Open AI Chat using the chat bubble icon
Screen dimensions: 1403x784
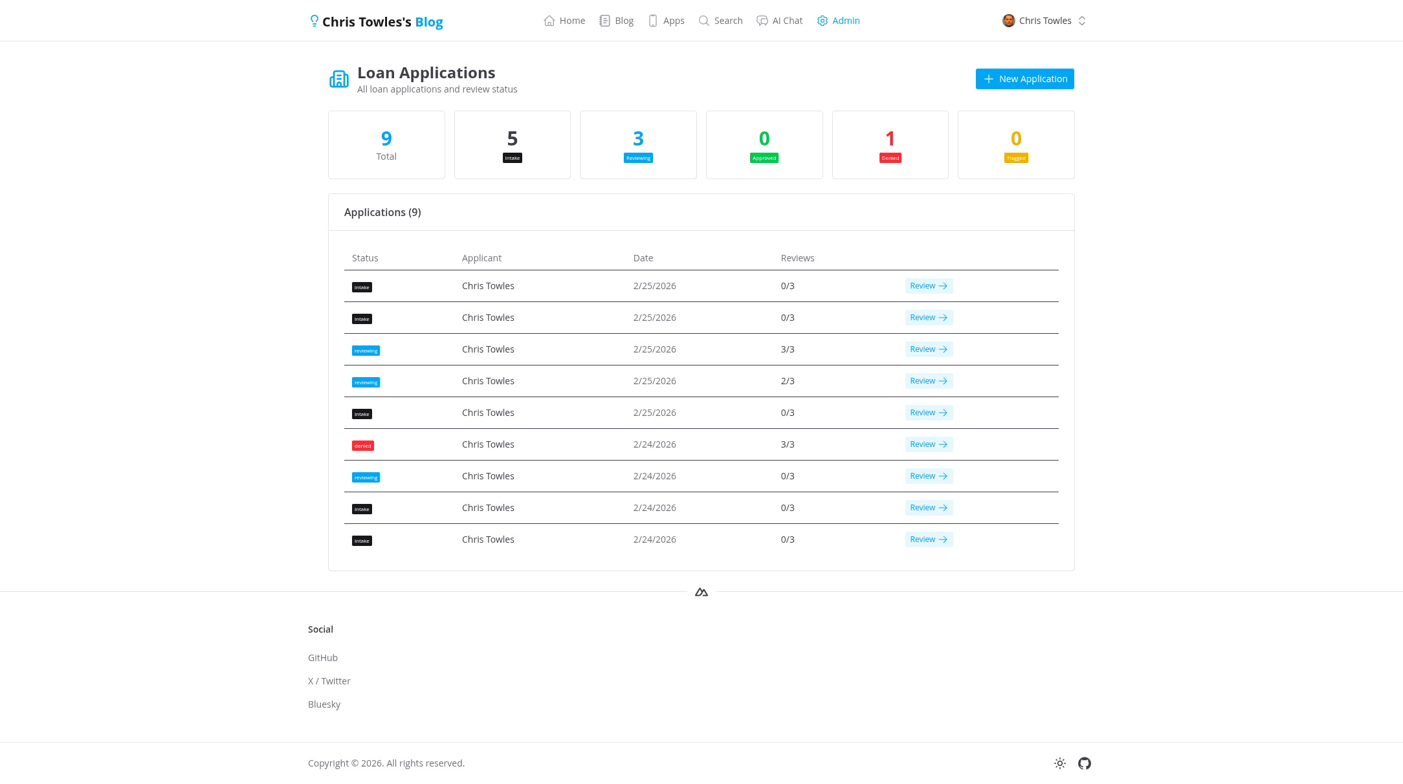[x=761, y=20]
